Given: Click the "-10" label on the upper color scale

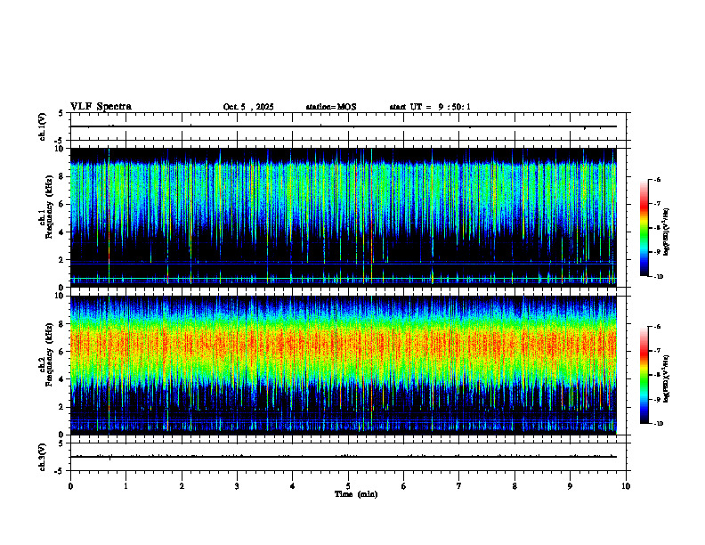Looking at the screenshot, I should pos(658,277).
